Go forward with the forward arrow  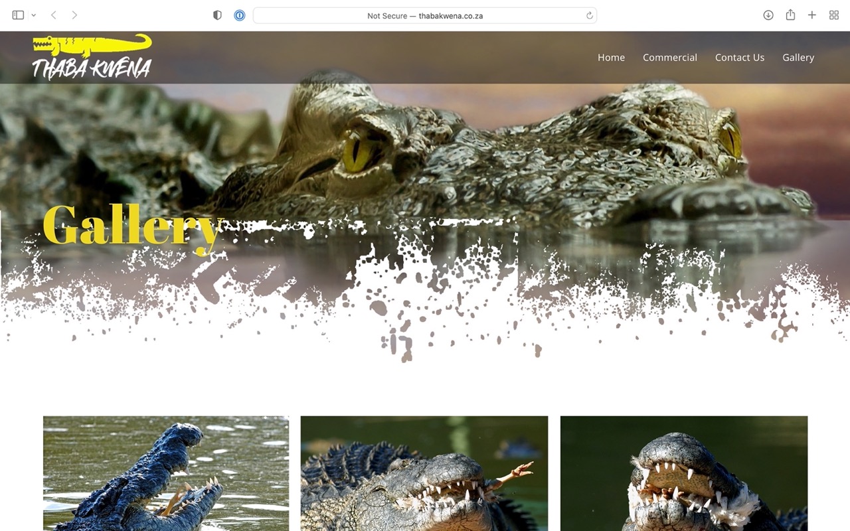coord(74,15)
